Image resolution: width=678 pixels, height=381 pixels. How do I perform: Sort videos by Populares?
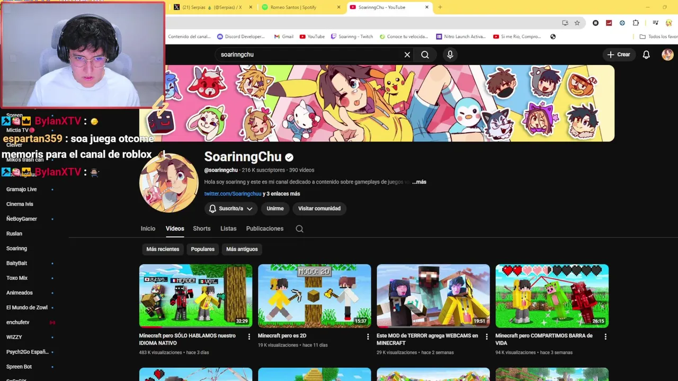(x=203, y=249)
